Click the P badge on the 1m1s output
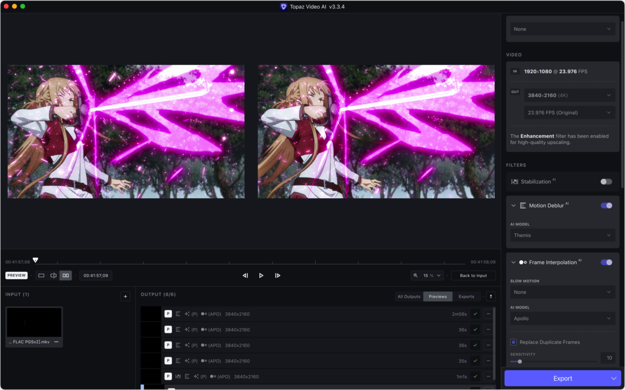625x390 pixels. [168, 377]
